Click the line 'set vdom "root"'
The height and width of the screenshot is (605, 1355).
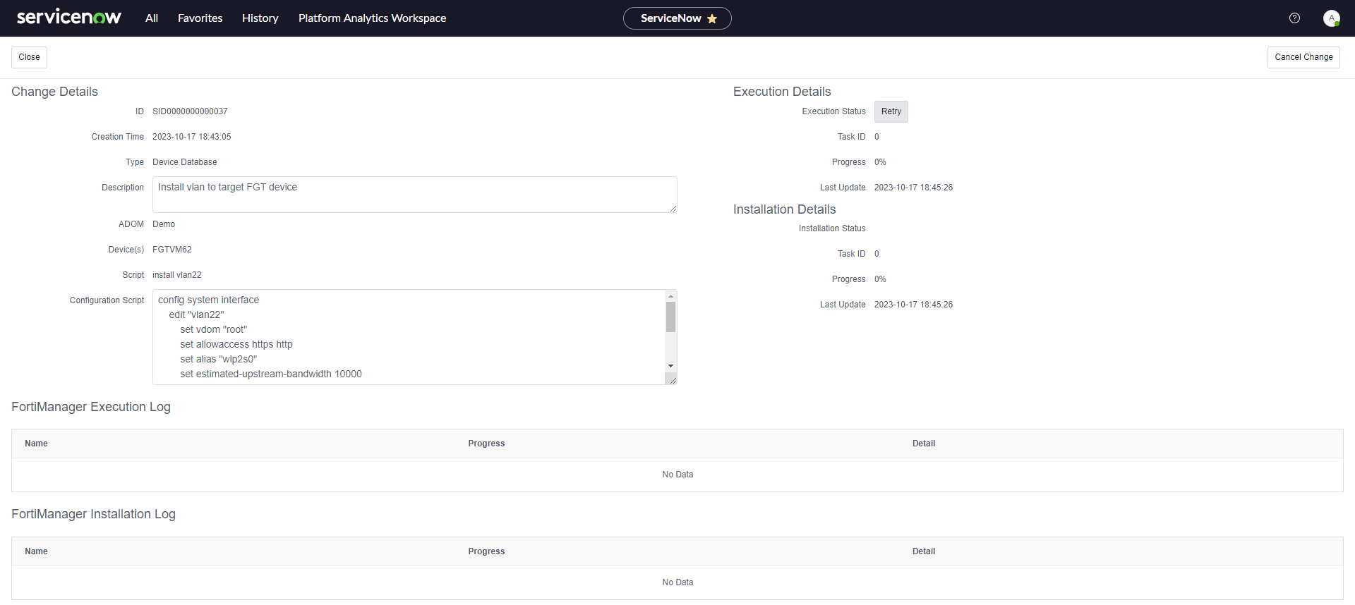(214, 329)
